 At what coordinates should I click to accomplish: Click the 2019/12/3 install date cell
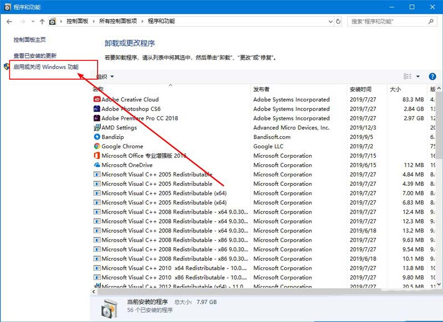click(363, 128)
